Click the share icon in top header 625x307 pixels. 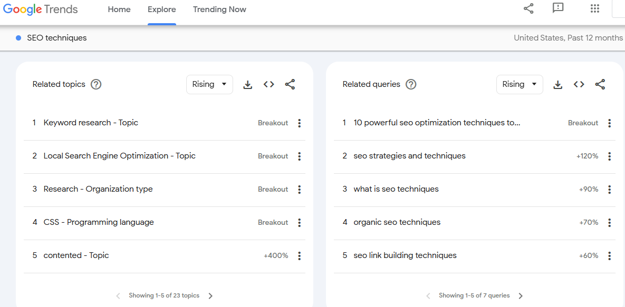(x=528, y=8)
